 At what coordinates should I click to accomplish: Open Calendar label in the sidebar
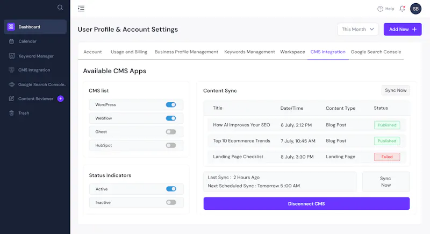(x=27, y=41)
